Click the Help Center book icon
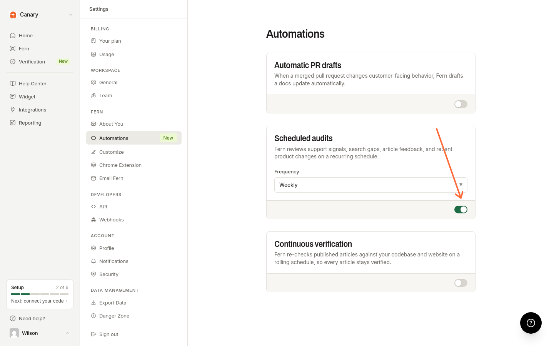Image resolution: width=554 pixels, height=346 pixels. tap(13, 83)
